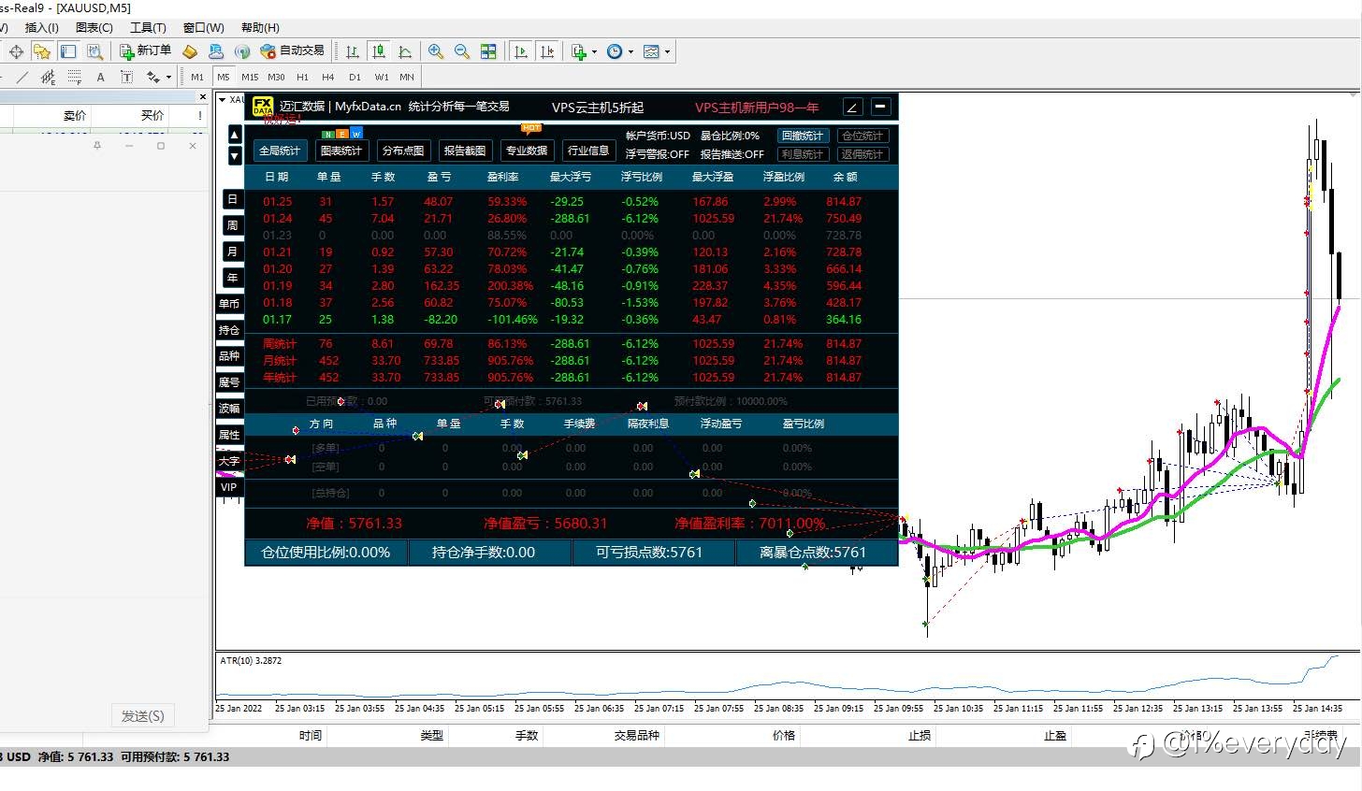Open the 插入(I) menu

click(41, 27)
